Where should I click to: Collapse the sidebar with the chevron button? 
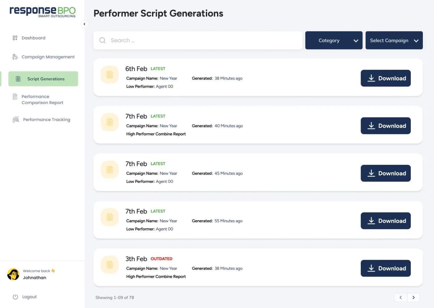coord(84,24)
